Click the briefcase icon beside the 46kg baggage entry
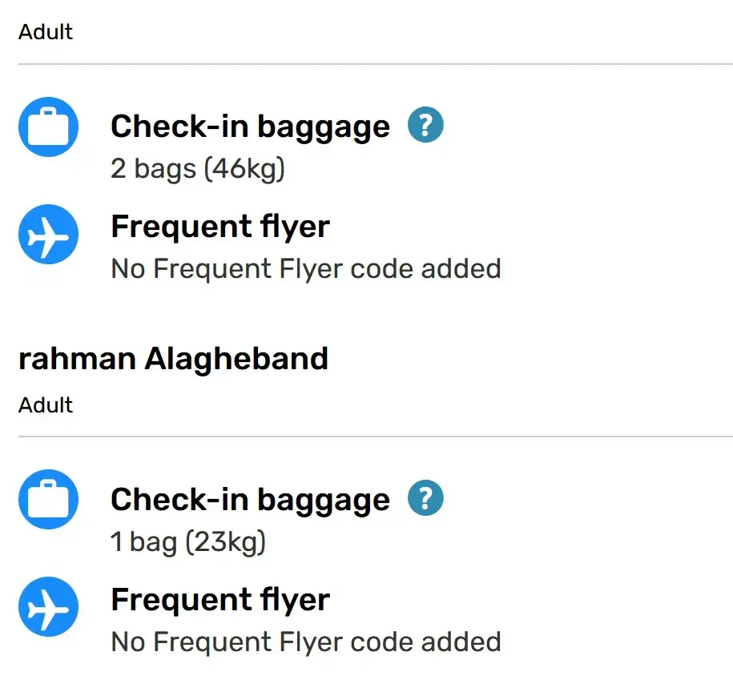The image size is (733, 696). (x=48, y=127)
